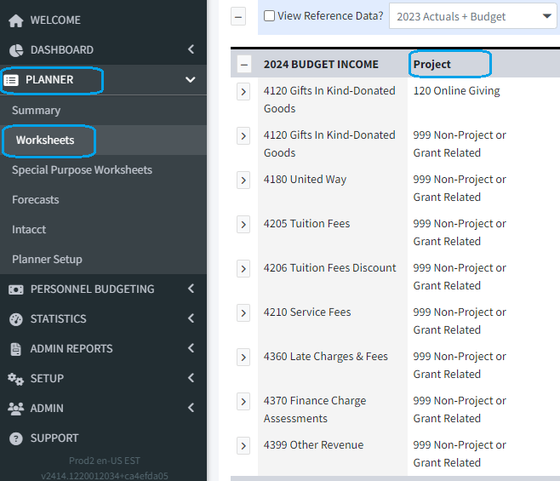Viewport: 560px width, 481px height.
Task: Go to Forecasts
Action: pos(36,200)
